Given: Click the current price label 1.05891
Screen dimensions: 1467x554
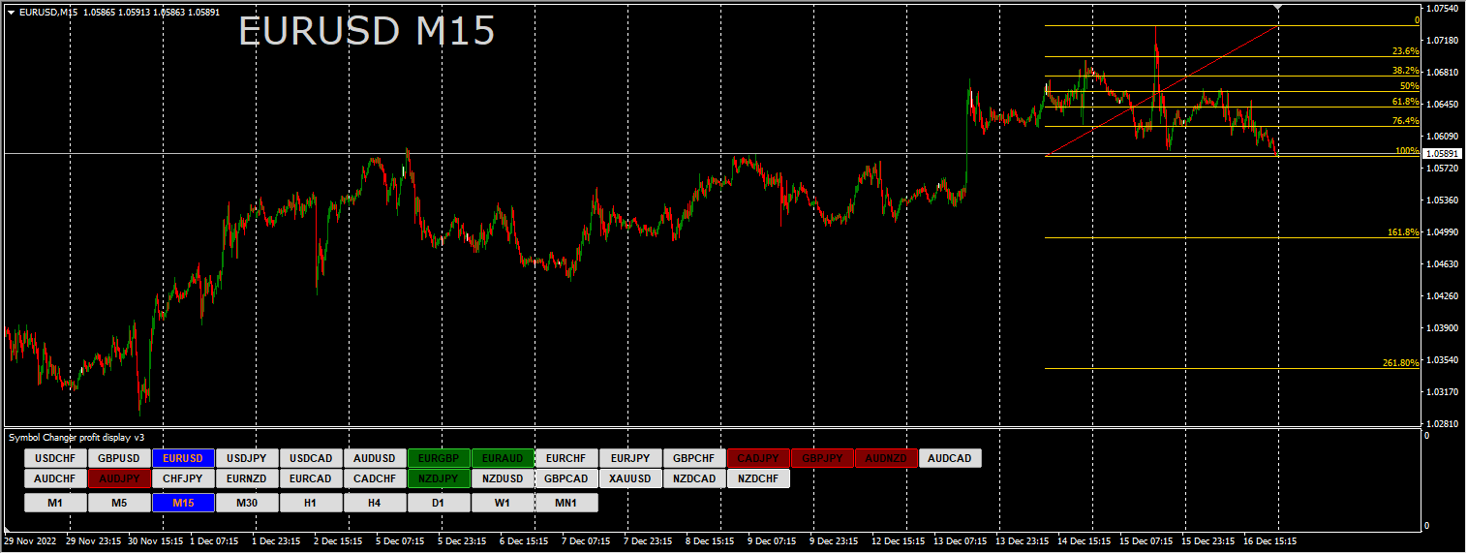Looking at the screenshot, I should coord(1442,154).
